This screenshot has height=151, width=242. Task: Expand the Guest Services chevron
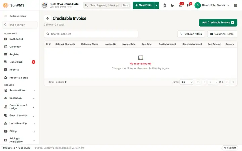tap(34, 116)
